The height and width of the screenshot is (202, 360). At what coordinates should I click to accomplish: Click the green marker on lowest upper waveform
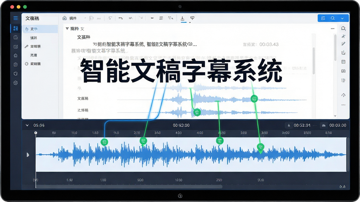click(197, 113)
